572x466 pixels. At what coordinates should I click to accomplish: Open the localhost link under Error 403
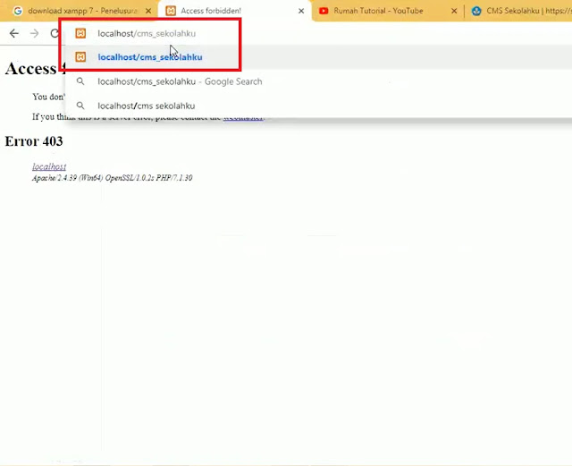coord(49,167)
